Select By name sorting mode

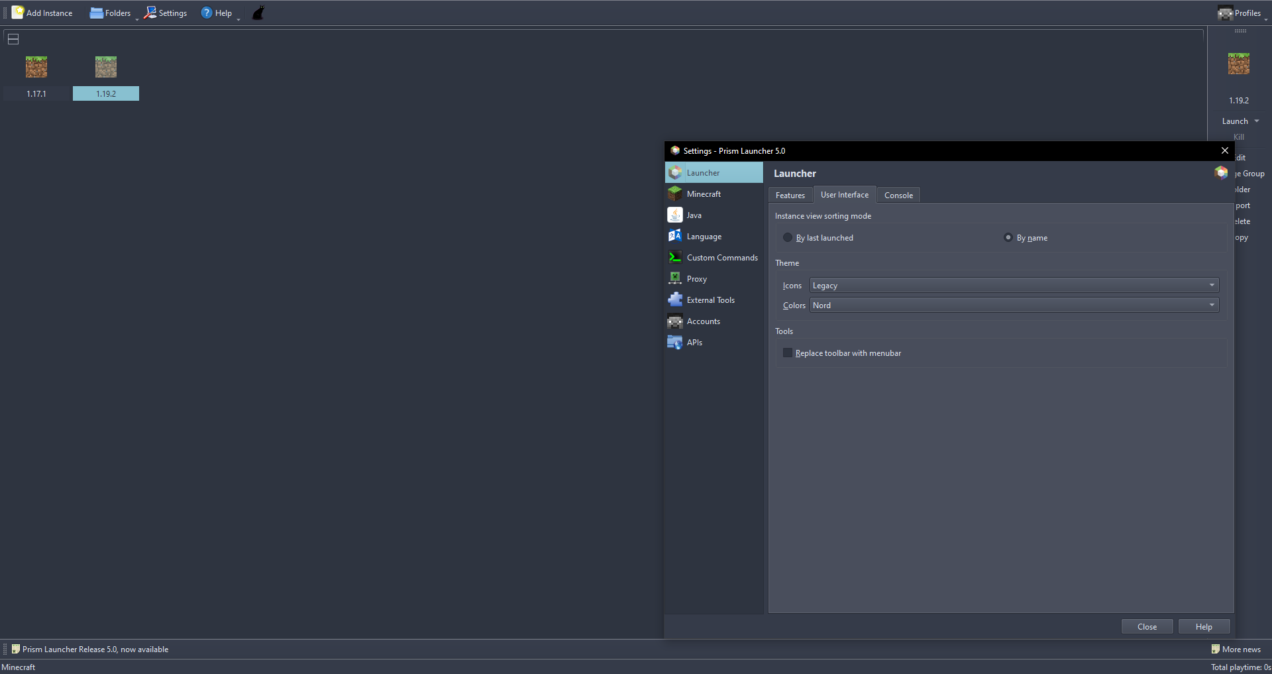pyautogui.click(x=1008, y=237)
